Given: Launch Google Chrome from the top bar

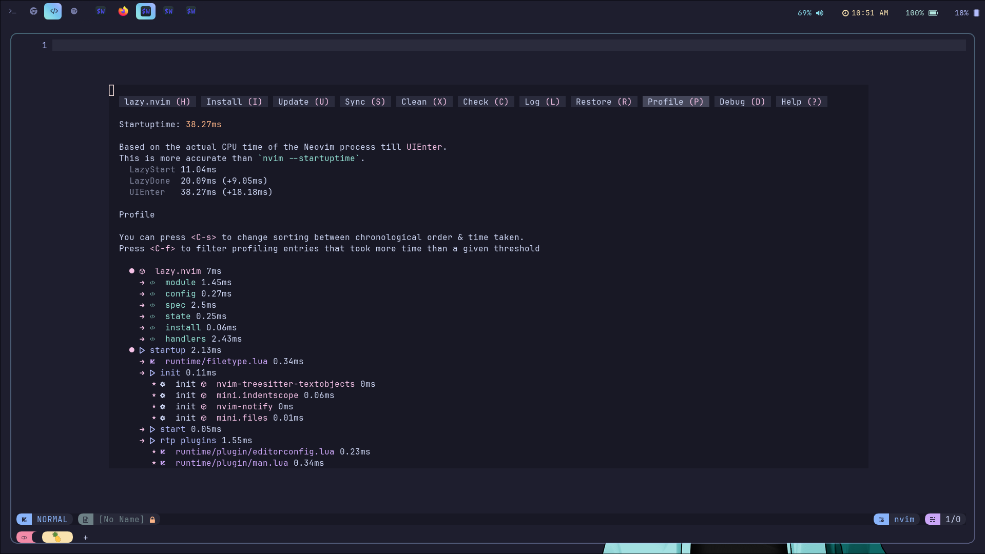Looking at the screenshot, I should tap(33, 11).
